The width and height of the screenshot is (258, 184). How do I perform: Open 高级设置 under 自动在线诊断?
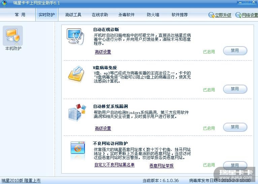(103, 52)
